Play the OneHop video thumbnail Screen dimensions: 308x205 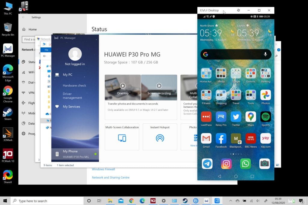click(x=123, y=86)
